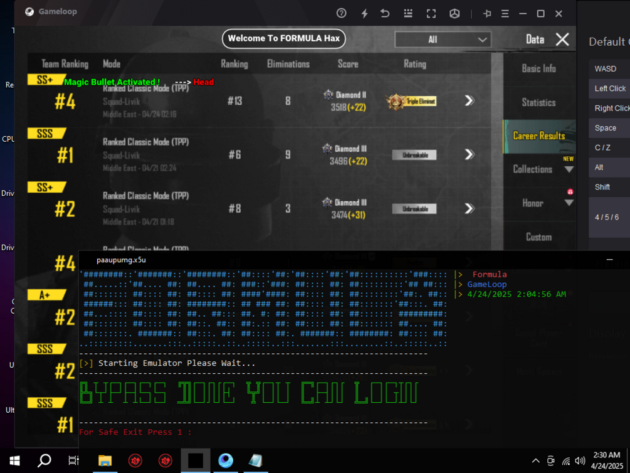Click the first red gear taskbar icon
630x473 pixels.
pyautogui.click(x=135, y=460)
